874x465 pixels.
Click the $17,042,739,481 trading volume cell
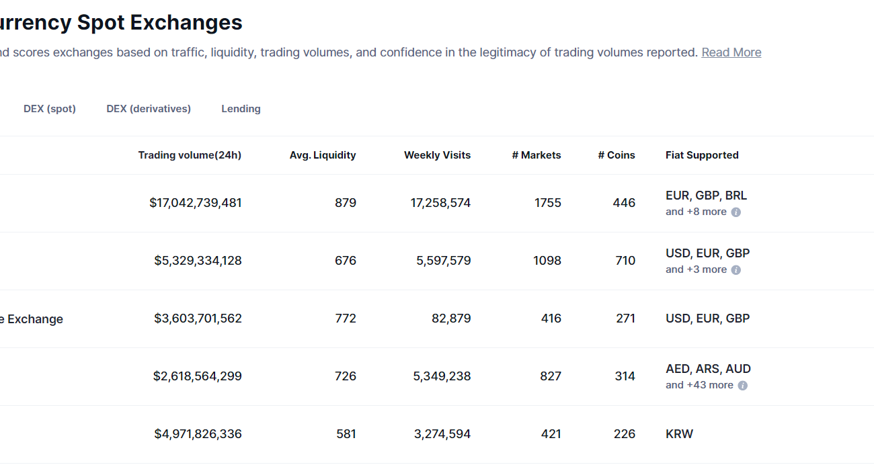[196, 203]
